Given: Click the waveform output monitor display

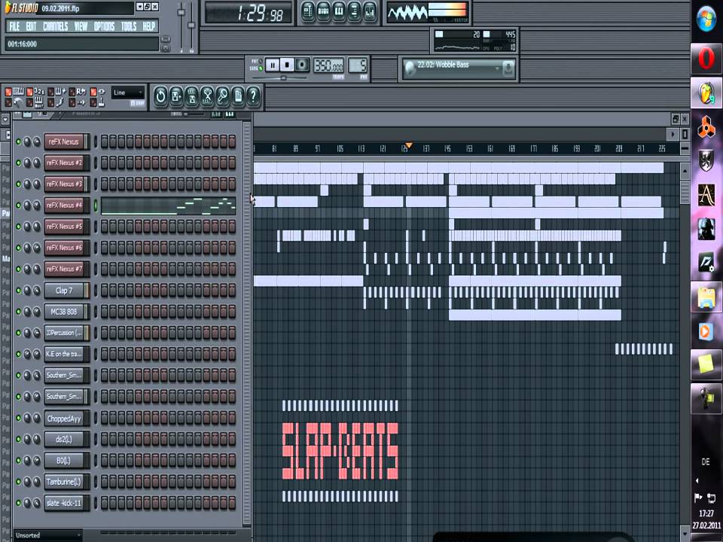Looking at the screenshot, I should (407, 13).
